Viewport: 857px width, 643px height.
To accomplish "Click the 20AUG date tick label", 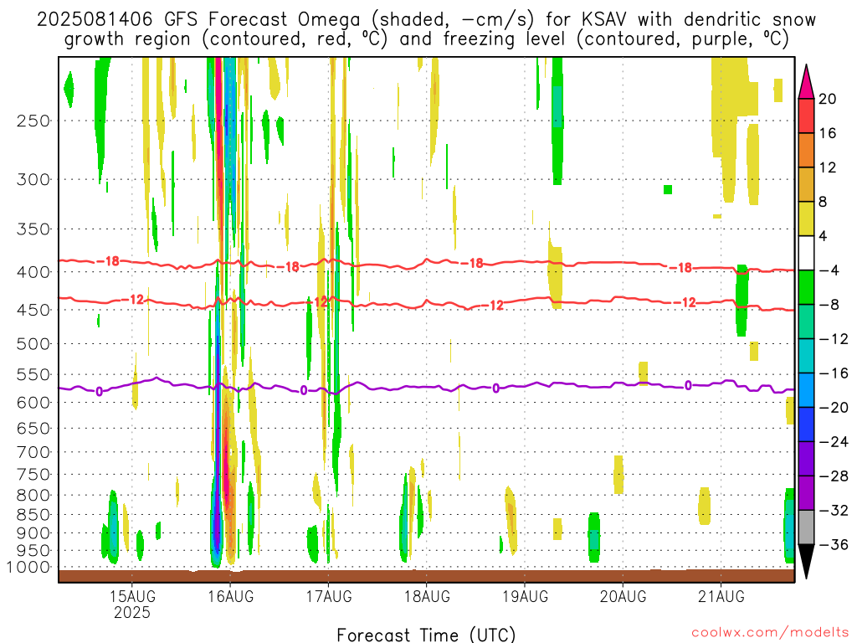I will (x=623, y=596).
